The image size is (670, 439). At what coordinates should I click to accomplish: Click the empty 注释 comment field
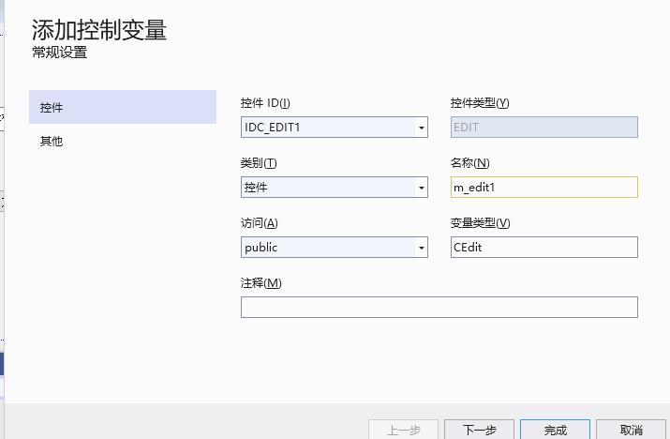439,308
